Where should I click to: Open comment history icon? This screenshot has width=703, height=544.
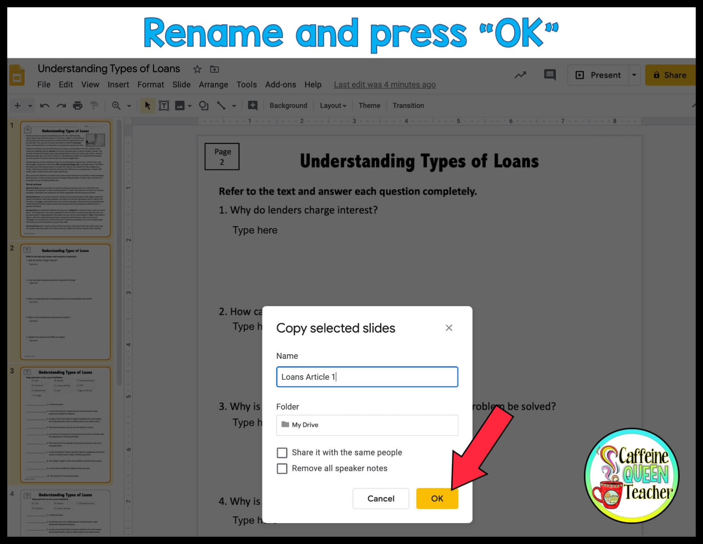coord(550,75)
